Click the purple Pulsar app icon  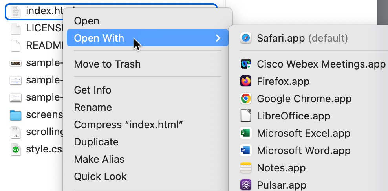pyautogui.click(x=246, y=185)
